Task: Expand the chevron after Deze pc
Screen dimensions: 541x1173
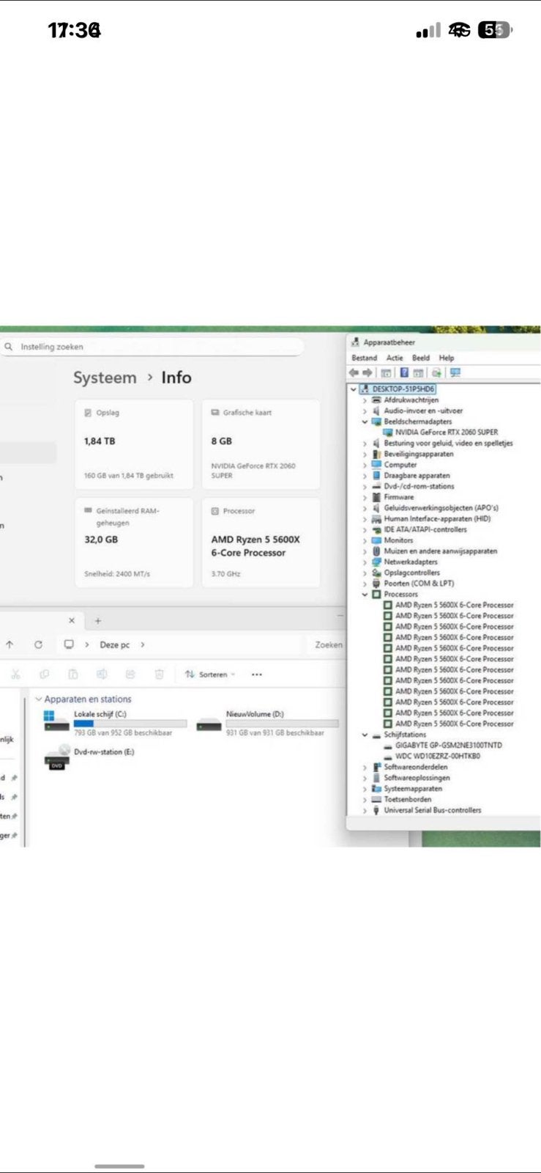Action: [142, 644]
